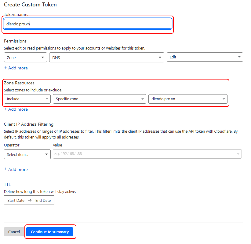Click the TTL End Date field
251x244 pixels.
point(43,200)
